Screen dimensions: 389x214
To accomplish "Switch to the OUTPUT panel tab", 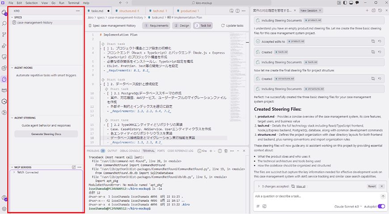I will point(112,151).
